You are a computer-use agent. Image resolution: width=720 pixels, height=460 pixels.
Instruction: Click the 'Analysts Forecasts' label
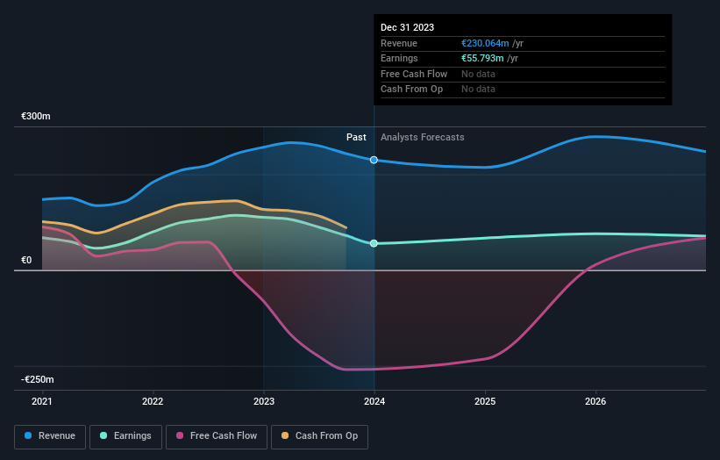422,137
